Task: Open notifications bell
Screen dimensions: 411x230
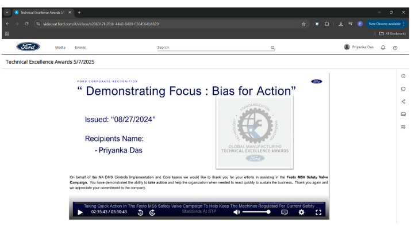Action: tap(383, 48)
